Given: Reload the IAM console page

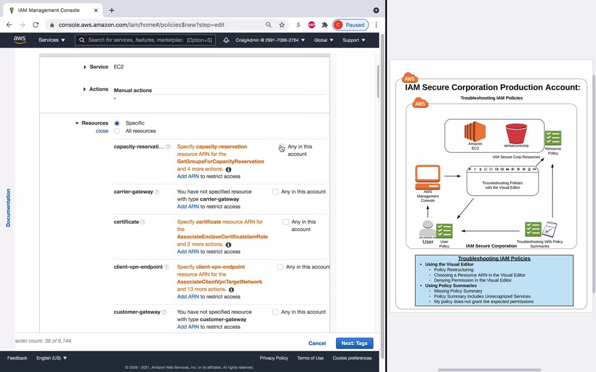Looking at the screenshot, I should [36, 25].
